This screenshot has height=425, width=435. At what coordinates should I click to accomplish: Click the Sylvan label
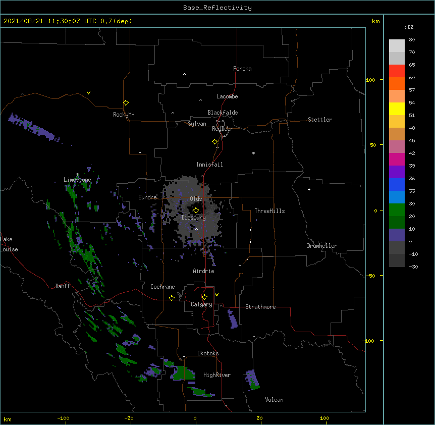click(x=197, y=124)
